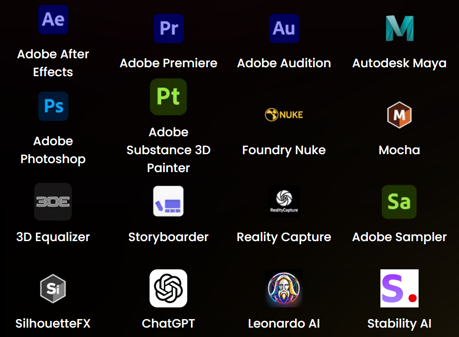Open the Foundry Nuke logo
Image resolution: width=459 pixels, height=337 pixels.
(284, 115)
